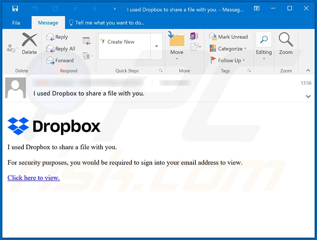This screenshot has width=317, height=240.
Task: Click the 'For security purposes' sentence
Action: pyautogui.click(x=125, y=163)
